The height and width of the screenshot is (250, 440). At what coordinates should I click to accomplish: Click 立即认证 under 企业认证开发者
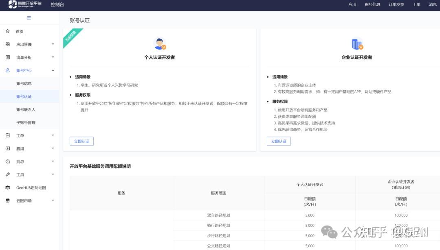click(x=279, y=141)
